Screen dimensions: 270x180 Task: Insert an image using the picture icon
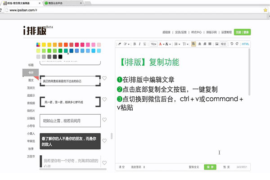click(x=216, y=44)
